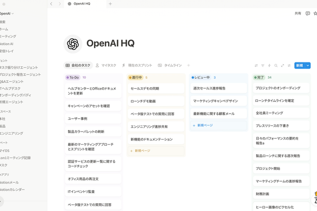Open Notionカレンダー in the sidebar
The height and width of the screenshot is (211, 317).
point(12,190)
